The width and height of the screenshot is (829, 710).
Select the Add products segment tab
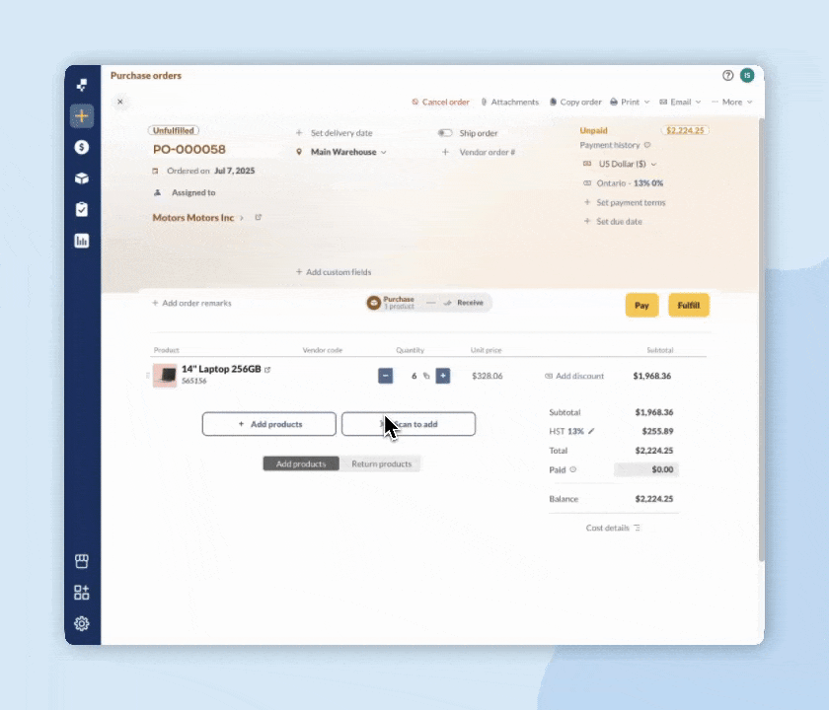pos(301,463)
